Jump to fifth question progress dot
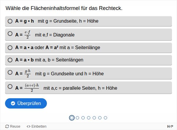Viewport: 177px width, 130px height. [94, 118]
